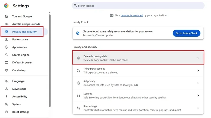Image resolution: width=211 pixels, height=118 pixels.
Task: Click the Ad privacy icon
Action: [x=78, y=83]
